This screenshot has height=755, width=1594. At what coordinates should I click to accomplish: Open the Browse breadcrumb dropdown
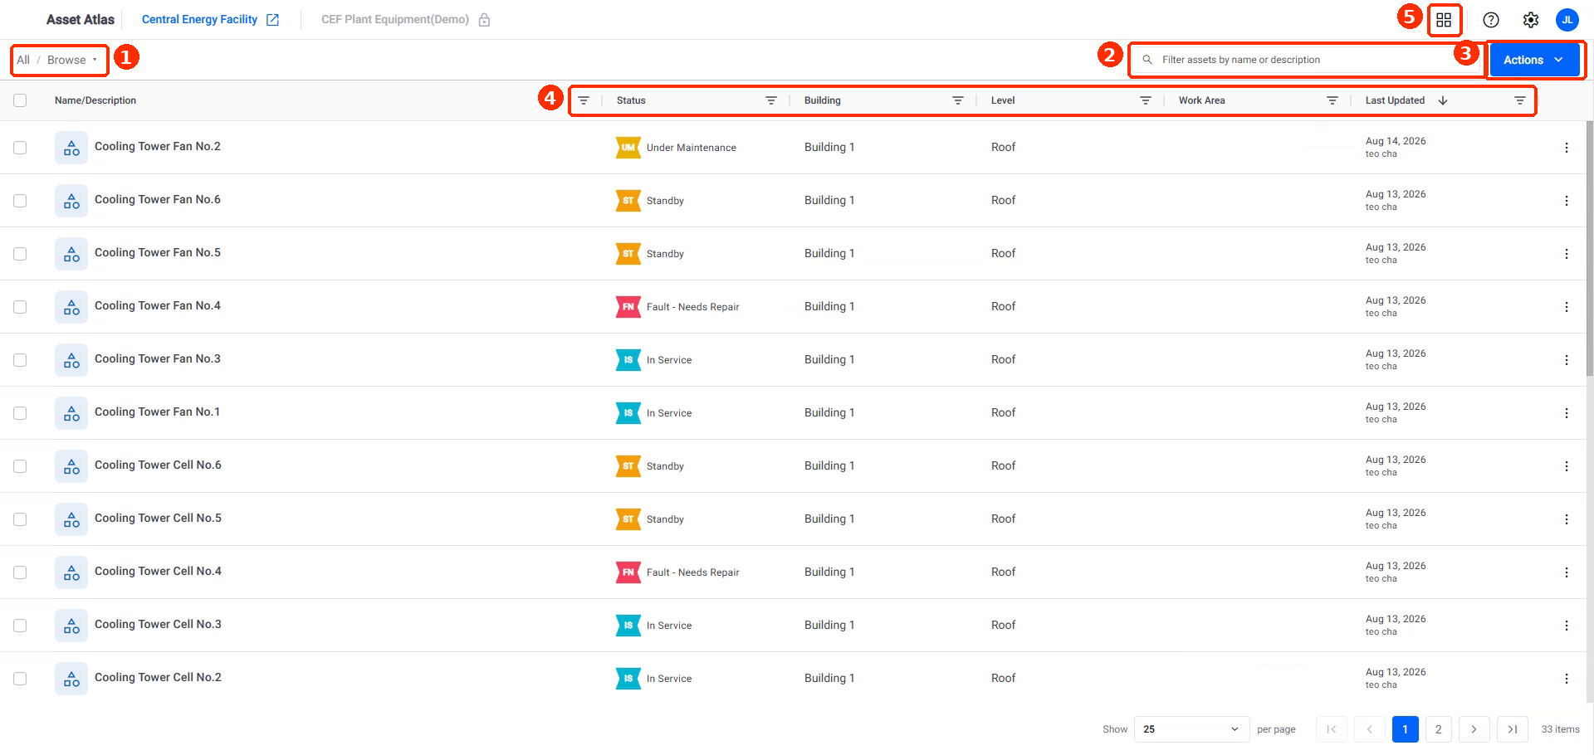[x=72, y=60]
